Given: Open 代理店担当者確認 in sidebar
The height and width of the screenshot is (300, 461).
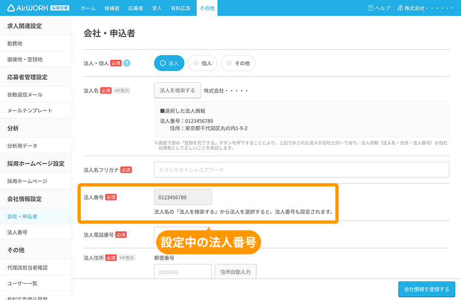Looking at the screenshot, I should (x=36, y=268).
